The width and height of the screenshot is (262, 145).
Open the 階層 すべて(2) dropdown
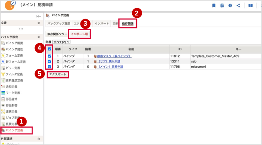pyautogui.click(x=61, y=42)
